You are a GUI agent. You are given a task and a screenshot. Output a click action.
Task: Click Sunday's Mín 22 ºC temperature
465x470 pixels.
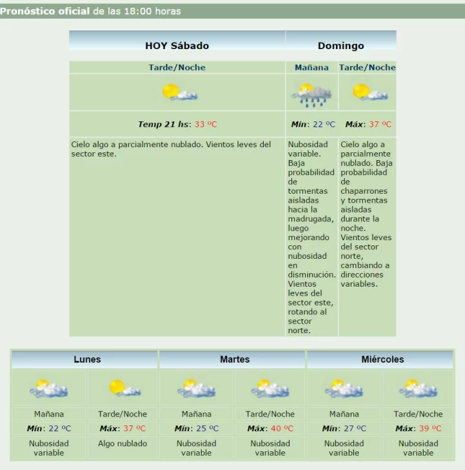click(313, 124)
